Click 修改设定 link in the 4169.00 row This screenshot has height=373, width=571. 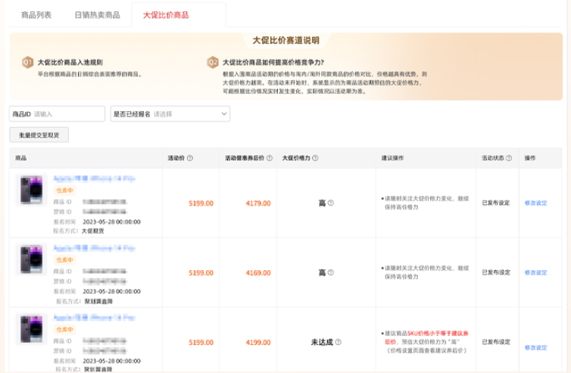[x=535, y=272]
